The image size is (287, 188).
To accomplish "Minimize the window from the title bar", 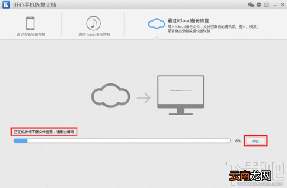I will [275, 5].
